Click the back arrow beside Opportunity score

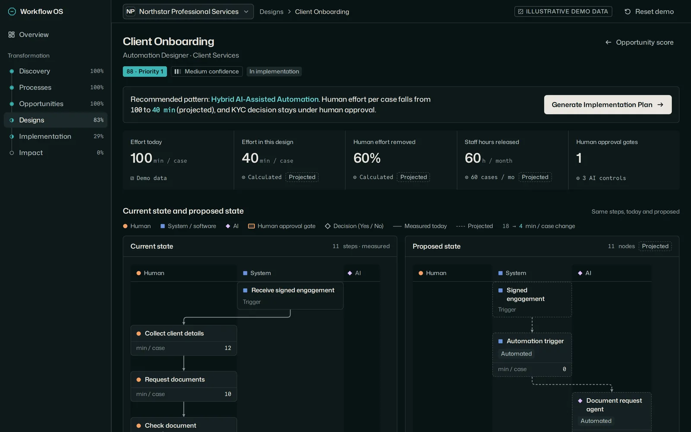608,42
